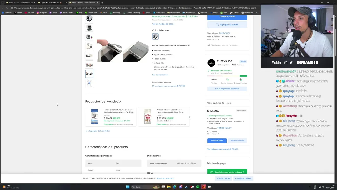Click the top Comprar ahora button

click(x=227, y=16)
